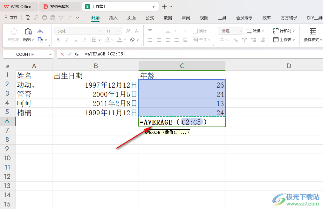Toggle Underline formatting
This screenshot has height=209, width=323.
(76, 40)
